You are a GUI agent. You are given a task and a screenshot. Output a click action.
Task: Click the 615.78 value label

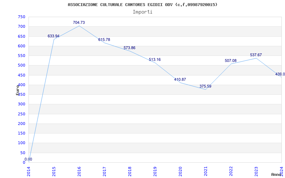104,40
